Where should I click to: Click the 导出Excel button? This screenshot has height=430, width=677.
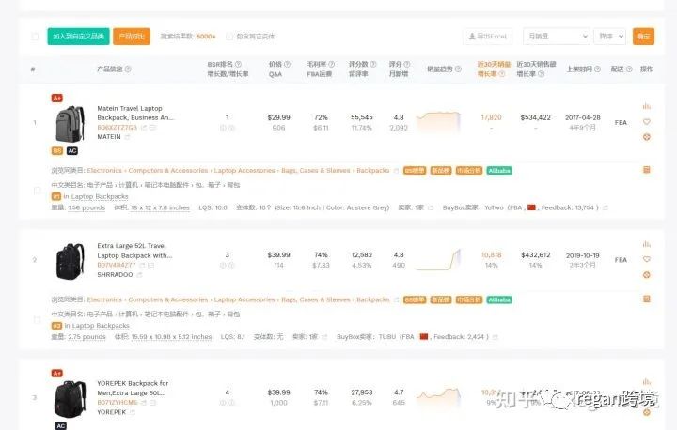pyautogui.click(x=487, y=37)
